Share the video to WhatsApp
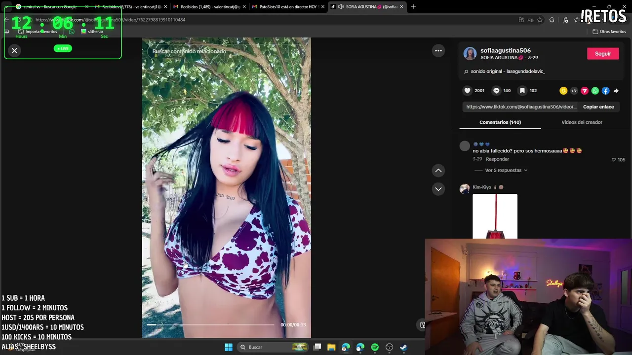The height and width of the screenshot is (355, 632). click(x=595, y=91)
